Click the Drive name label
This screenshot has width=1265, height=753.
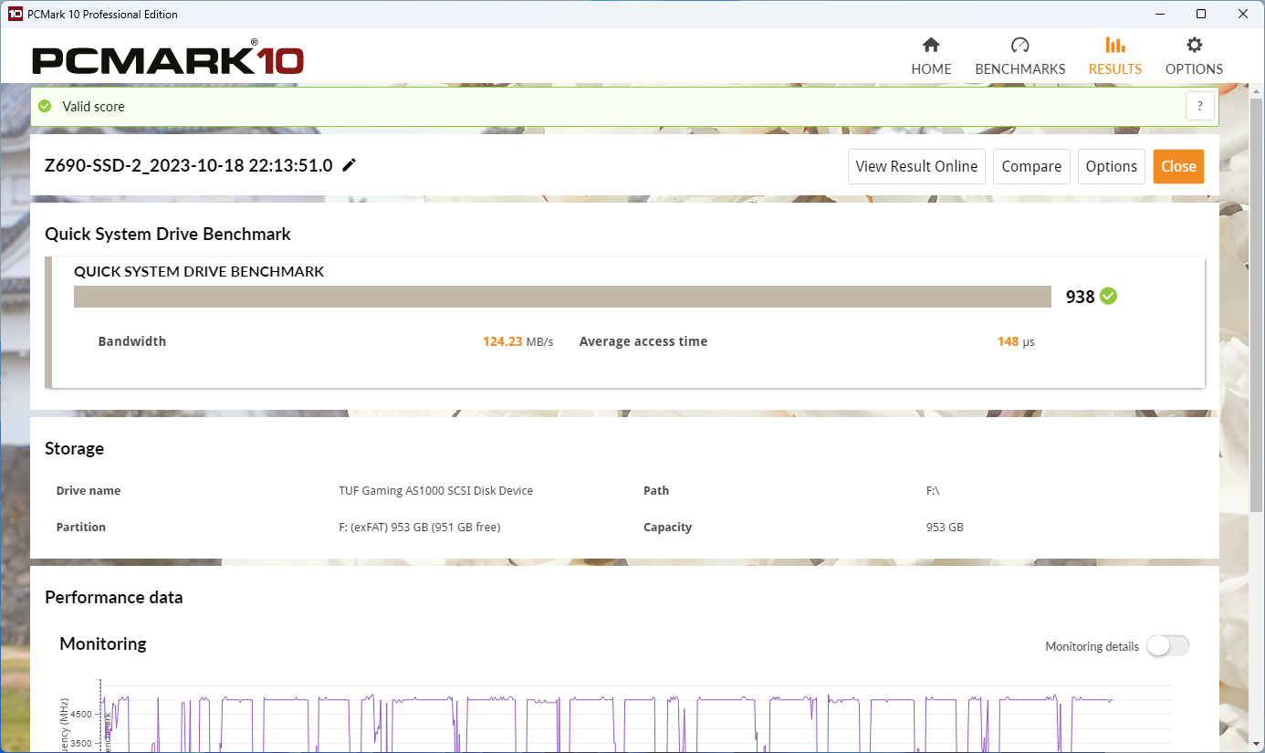tap(89, 491)
